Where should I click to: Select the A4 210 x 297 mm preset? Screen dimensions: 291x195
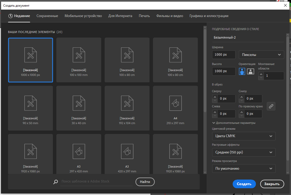pos(175,108)
